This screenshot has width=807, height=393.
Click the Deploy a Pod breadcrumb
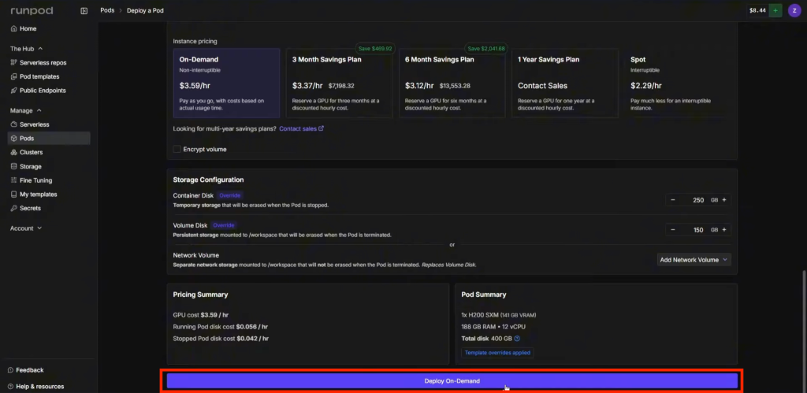coord(145,11)
